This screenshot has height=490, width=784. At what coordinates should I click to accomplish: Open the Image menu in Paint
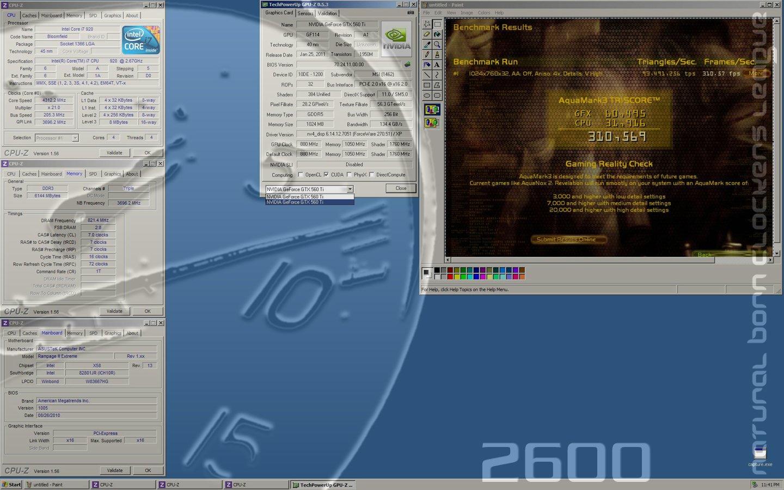pyautogui.click(x=467, y=13)
